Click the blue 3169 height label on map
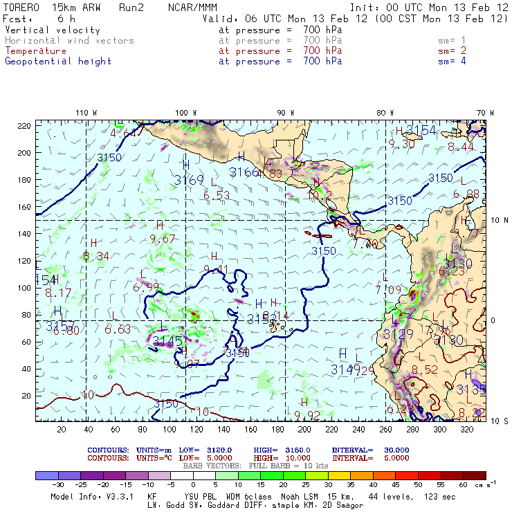This screenshot has width=512, height=512. click(x=189, y=180)
